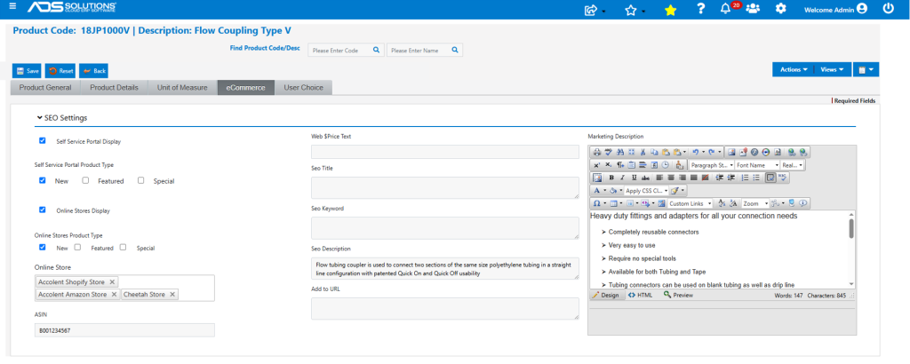Insert numbered list in editor
The width and height of the screenshot is (910, 364).
(746, 178)
